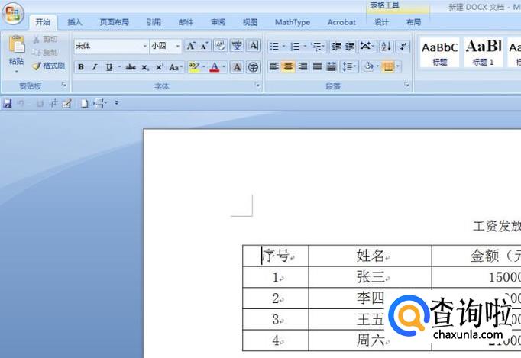521x358 pixels.
Task: Open the font dialog launcher
Action: coord(257,85)
